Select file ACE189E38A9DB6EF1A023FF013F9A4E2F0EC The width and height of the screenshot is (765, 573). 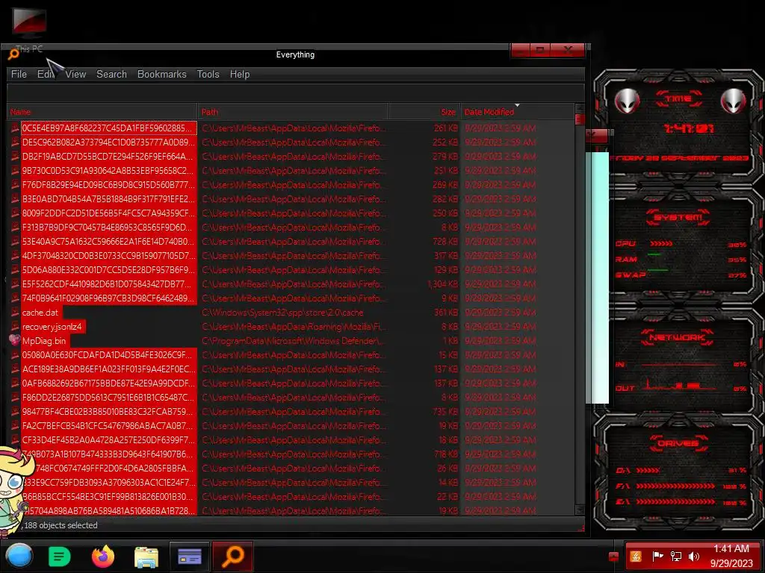(108, 369)
